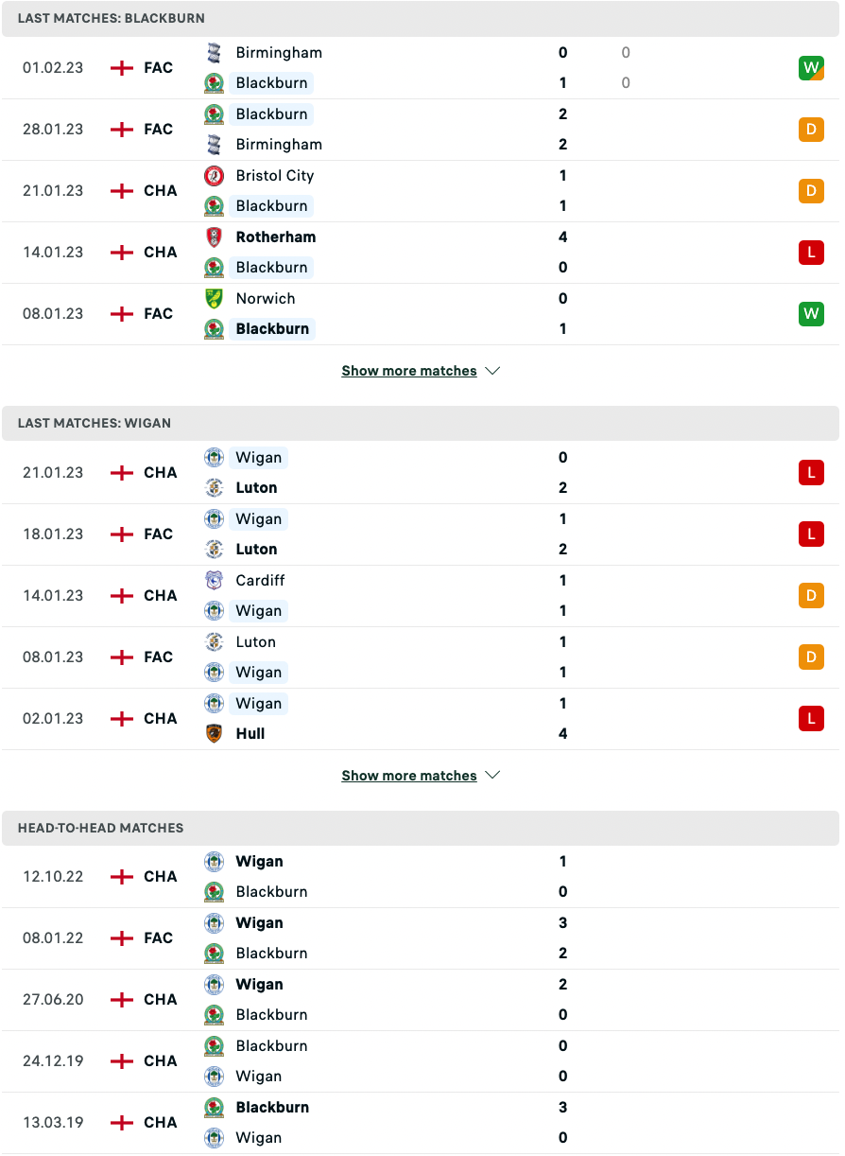Click the Birmingham crest in 01.02.23 match
845x1156 pixels.
click(215, 53)
